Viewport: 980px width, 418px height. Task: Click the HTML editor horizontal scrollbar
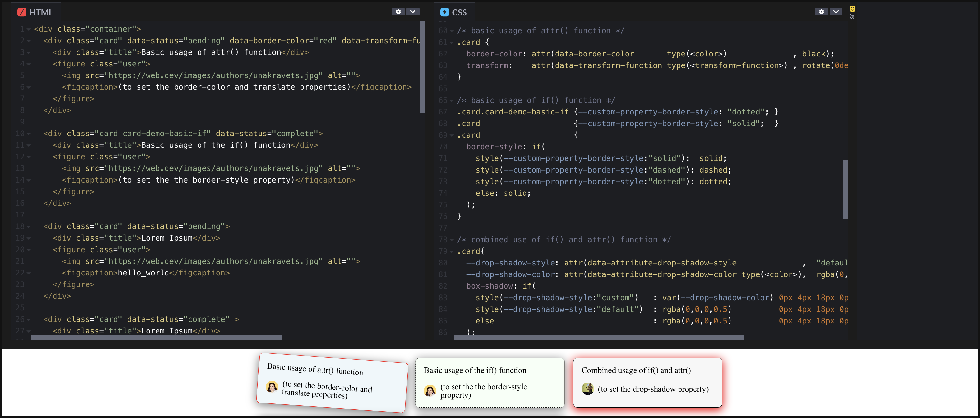pyautogui.click(x=156, y=337)
